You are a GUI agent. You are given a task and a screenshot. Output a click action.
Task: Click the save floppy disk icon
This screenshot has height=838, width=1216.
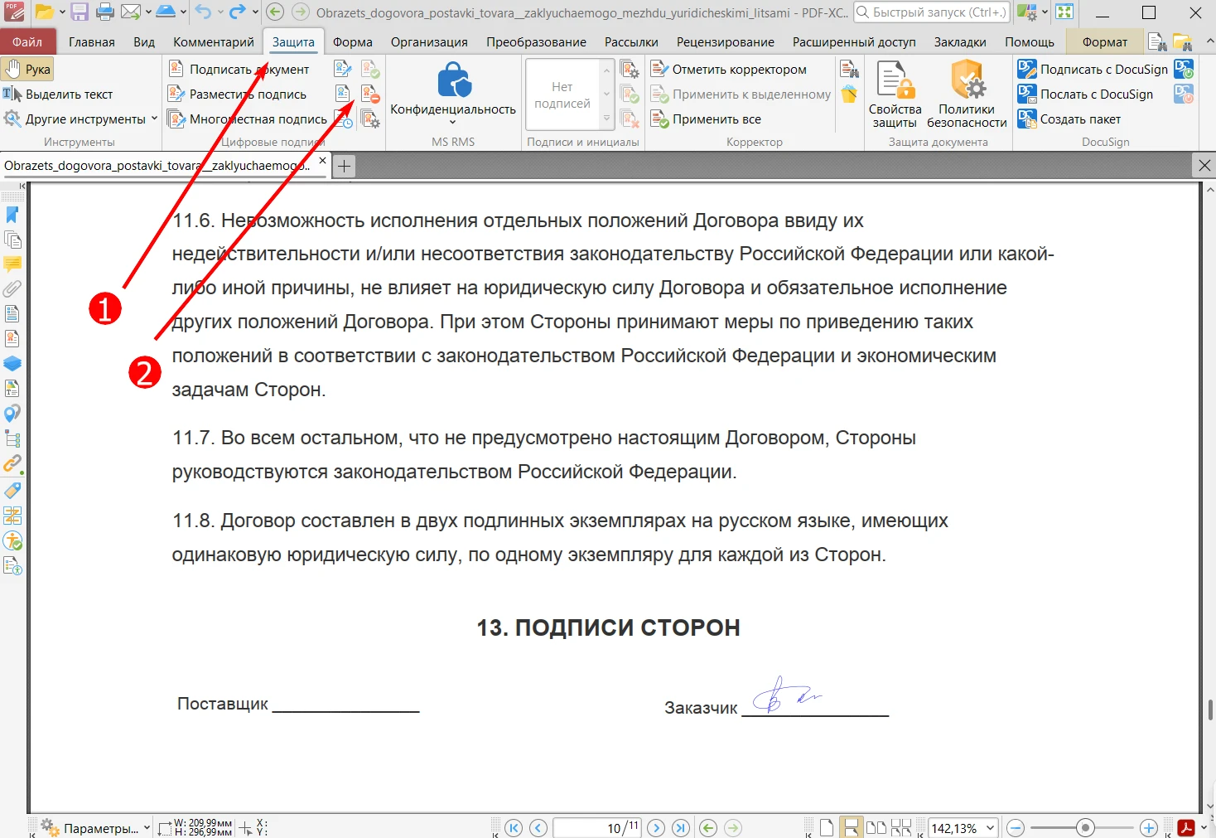point(80,12)
